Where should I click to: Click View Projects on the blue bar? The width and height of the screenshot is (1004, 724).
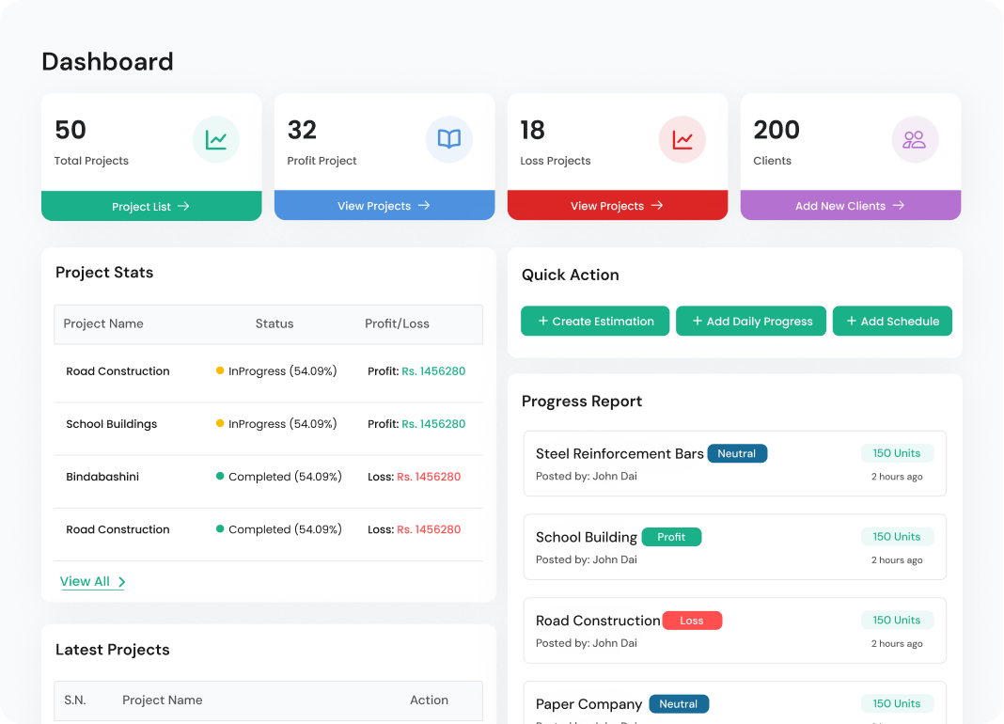pyautogui.click(x=384, y=206)
